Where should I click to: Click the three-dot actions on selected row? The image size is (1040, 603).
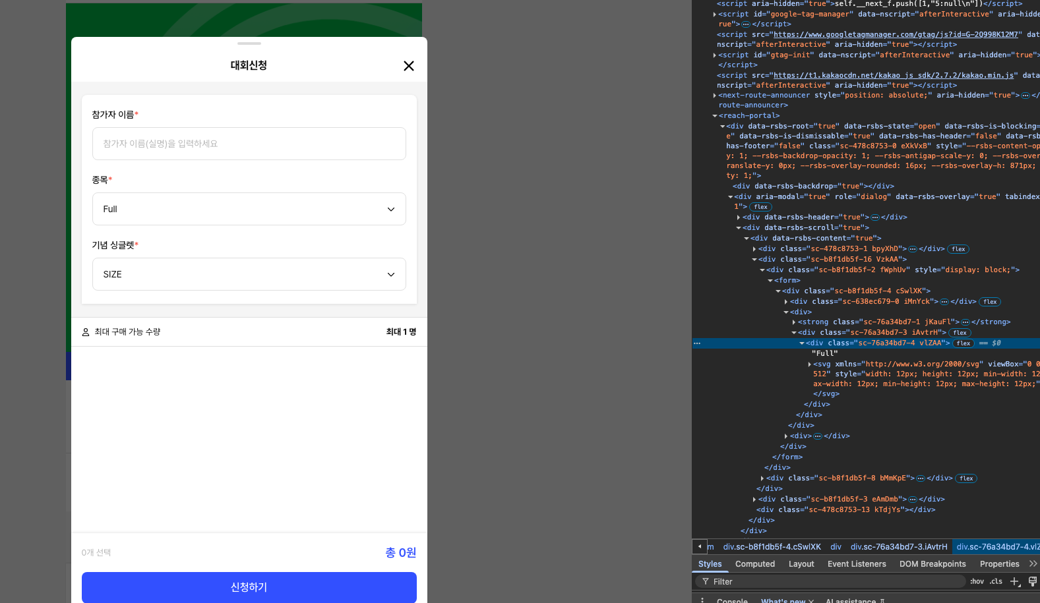point(697,343)
